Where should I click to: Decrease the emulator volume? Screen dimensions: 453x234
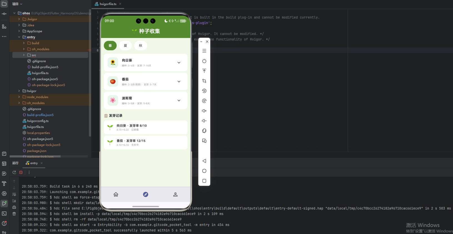(x=204, y=121)
